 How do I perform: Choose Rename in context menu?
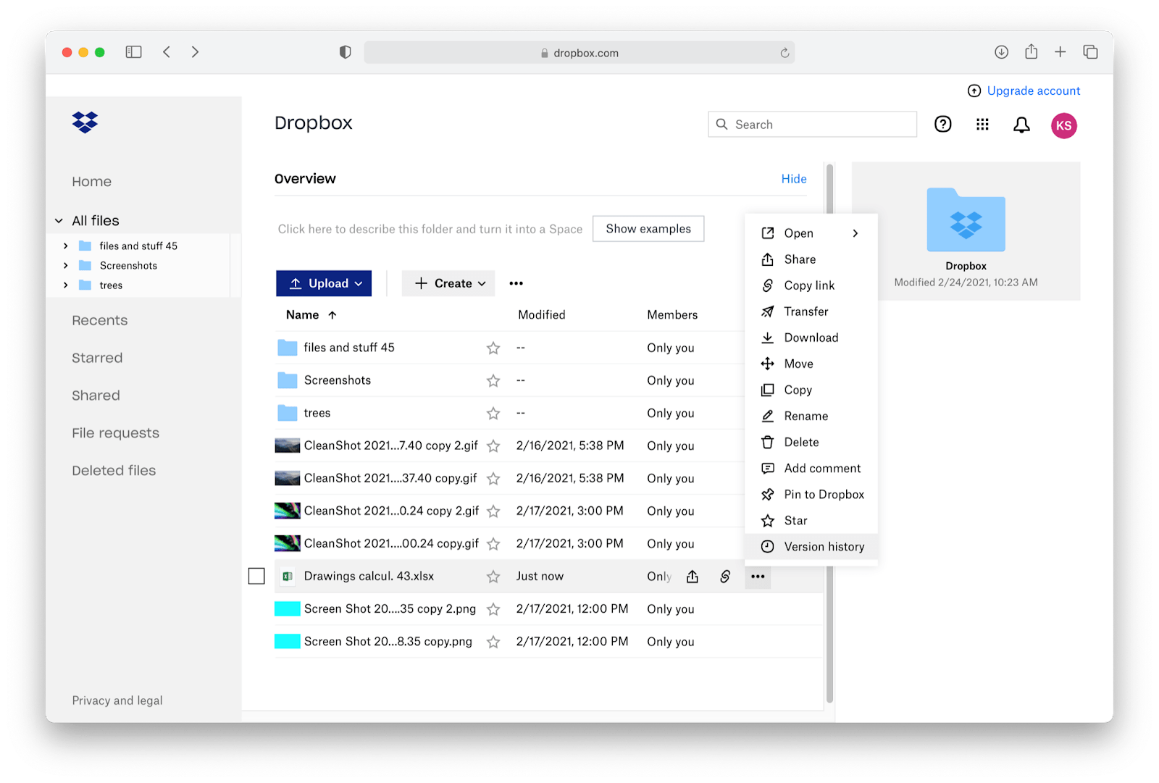[811, 416]
